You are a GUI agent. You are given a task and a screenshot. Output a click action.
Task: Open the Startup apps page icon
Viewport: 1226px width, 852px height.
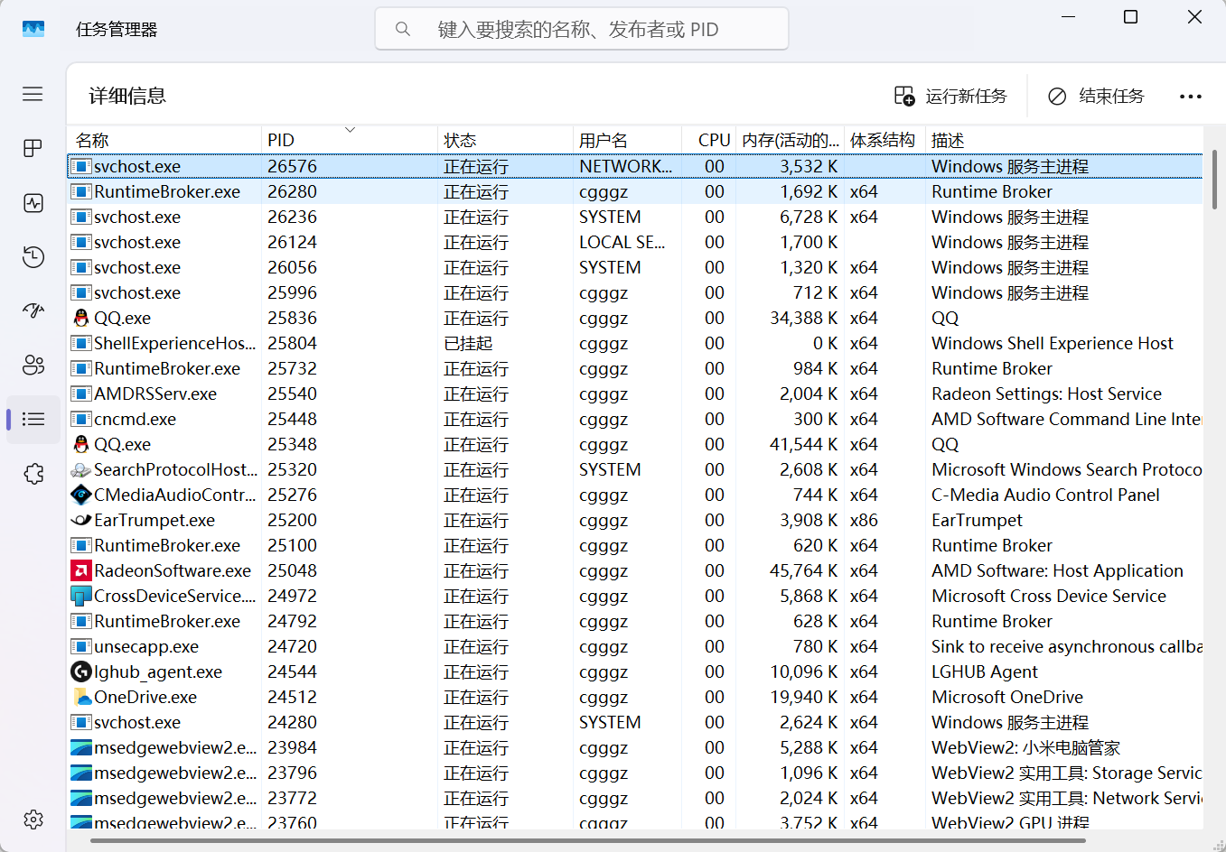point(33,310)
